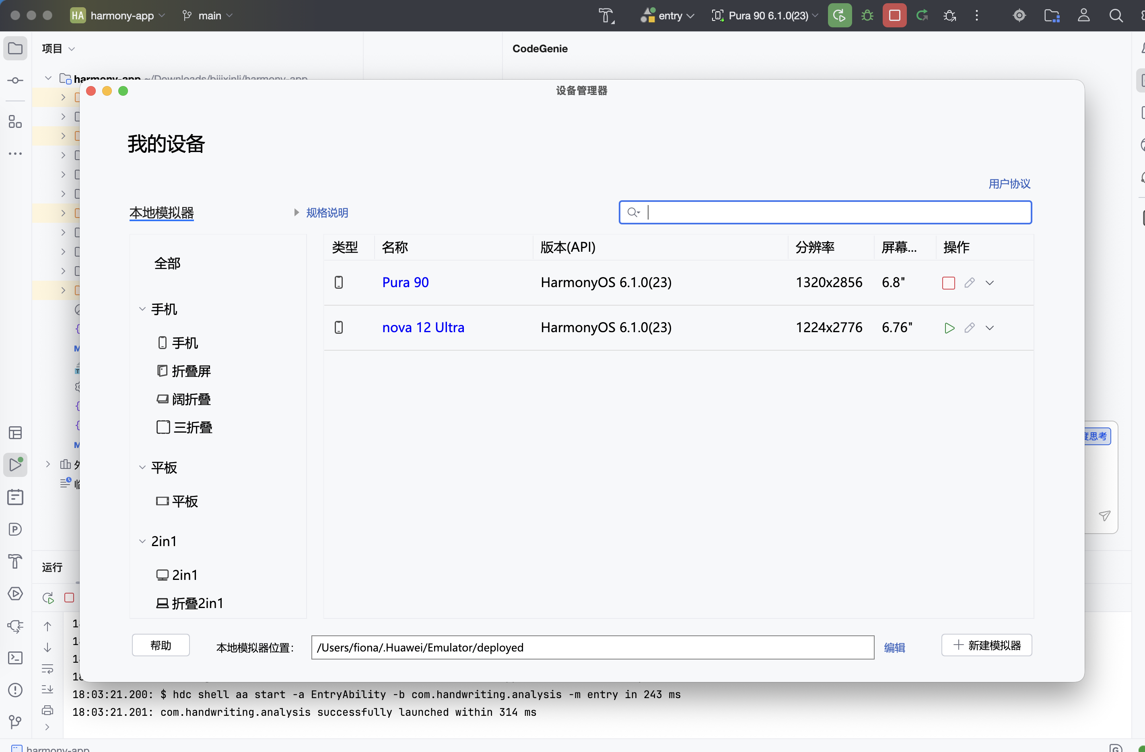Image resolution: width=1145 pixels, height=752 pixels.
Task: Open the Terminal tool window icon
Action: 15,658
